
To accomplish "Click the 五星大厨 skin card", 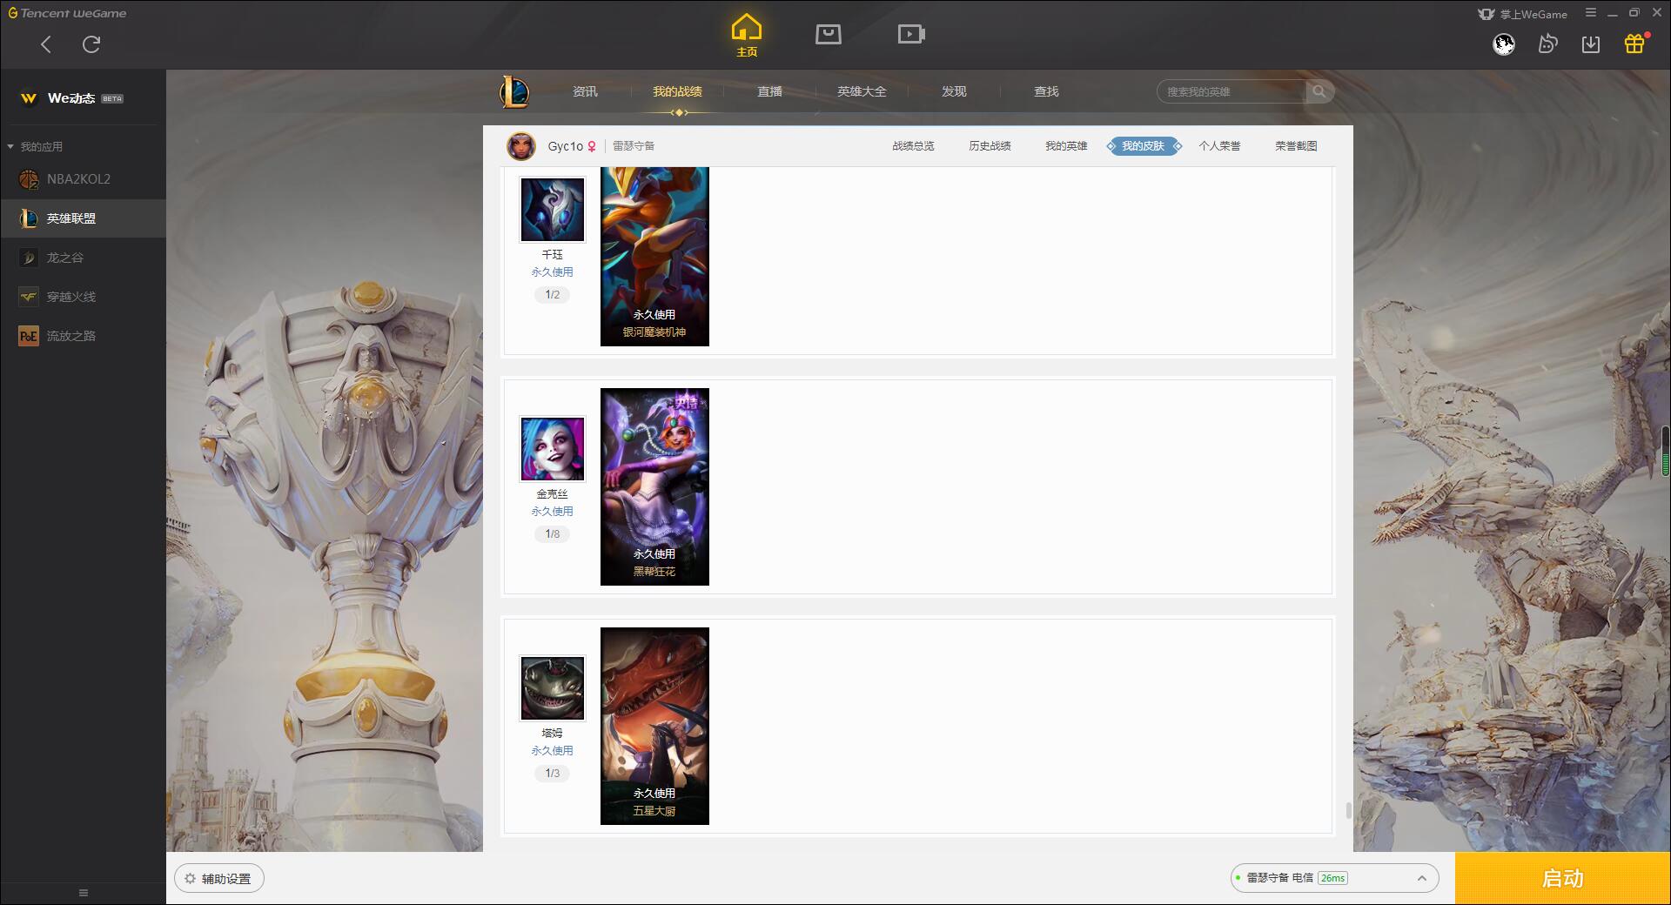I will [654, 726].
